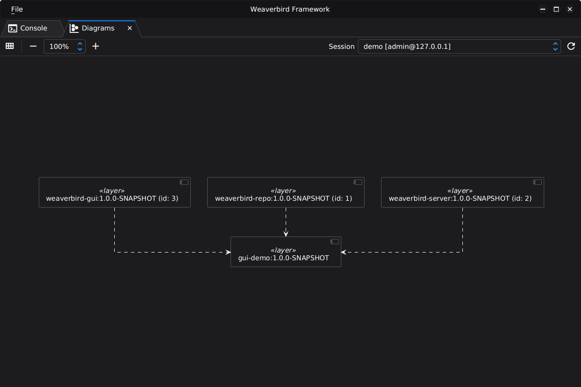Open the diagram grid layout tool

tap(10, 46)
